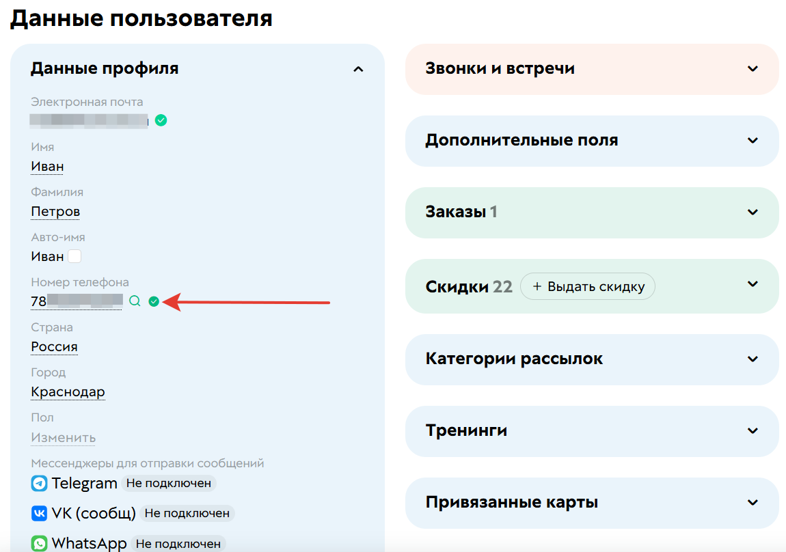Click the Город field showing Краснодар
This screenshot has width=786, height=552.
click(68, 391)
